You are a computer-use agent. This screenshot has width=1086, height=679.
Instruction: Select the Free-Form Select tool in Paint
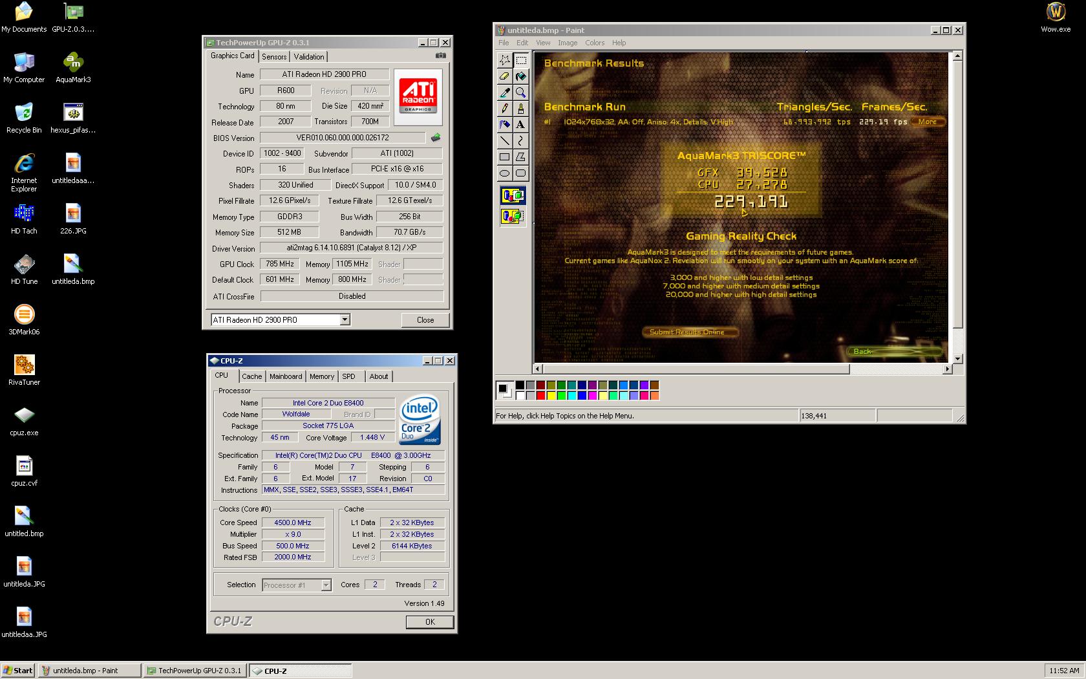coord(505,60)
